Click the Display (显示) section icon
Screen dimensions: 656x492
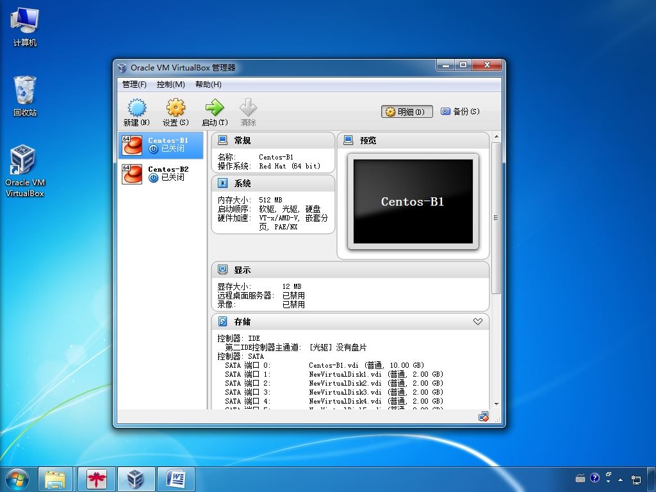222,270
